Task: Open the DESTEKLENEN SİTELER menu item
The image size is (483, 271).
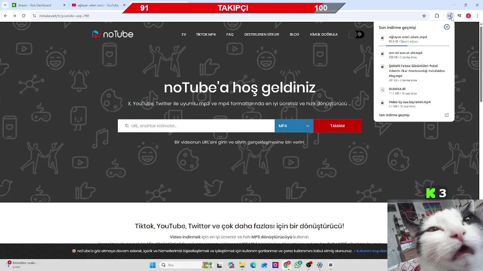Action: coord(261,35)
